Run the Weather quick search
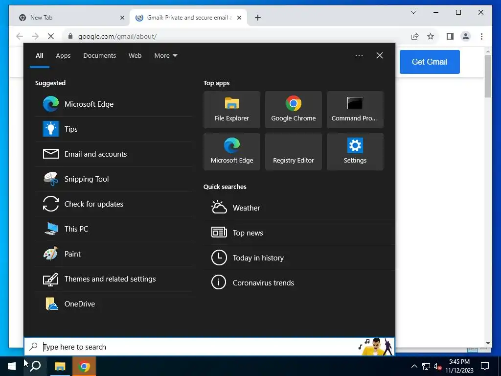 pyautogui.click(x=299, y=208)
